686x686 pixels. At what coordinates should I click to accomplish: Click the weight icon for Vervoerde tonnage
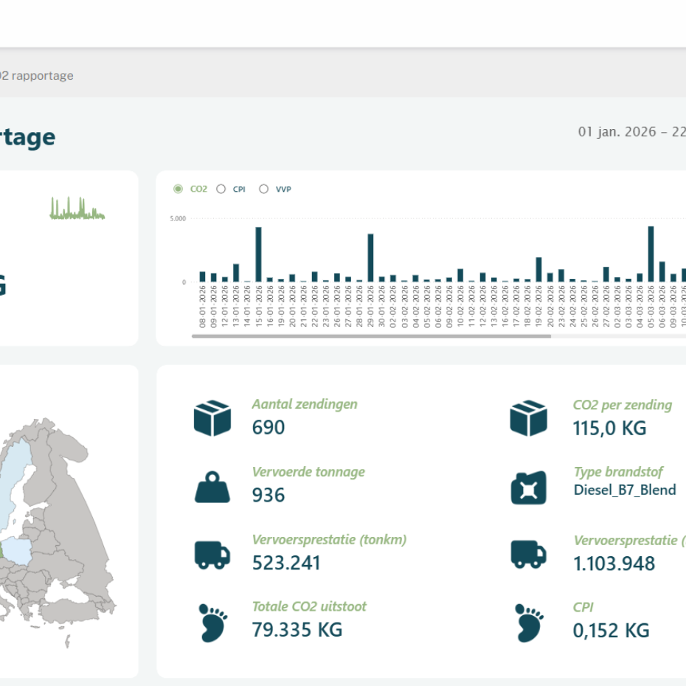point(212,487)
